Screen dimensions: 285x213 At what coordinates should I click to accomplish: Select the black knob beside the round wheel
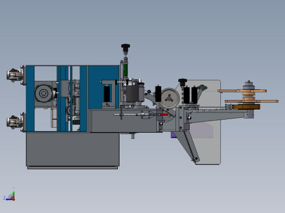click(183, 82)
